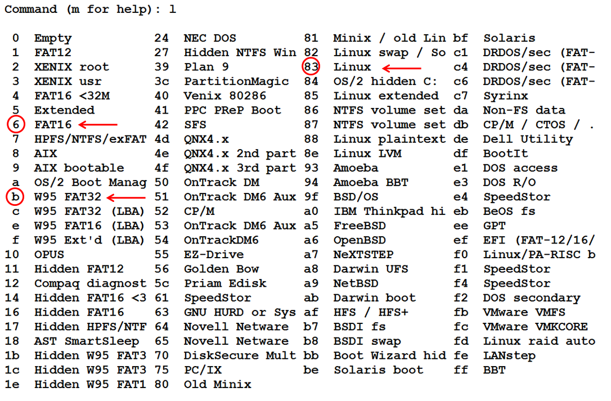Click the red-circled code b
Viewport: 611px width, 401px height.
point(15,197)
